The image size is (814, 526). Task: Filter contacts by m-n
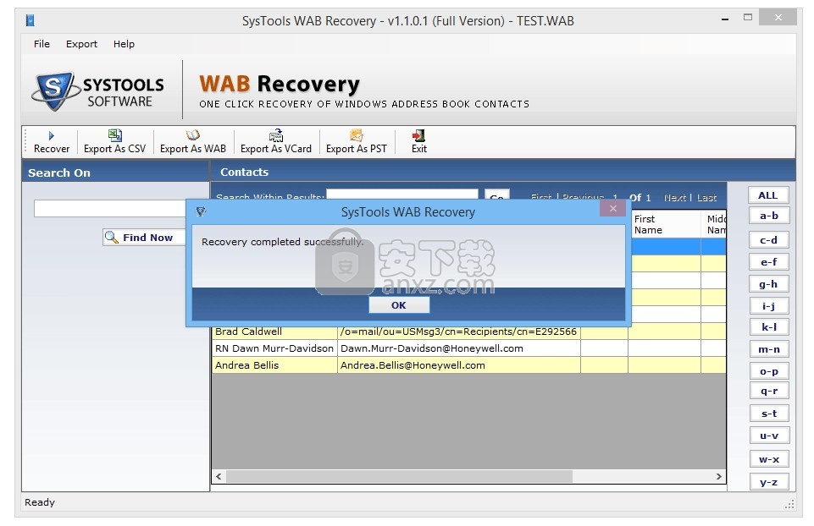click(769, 349)
